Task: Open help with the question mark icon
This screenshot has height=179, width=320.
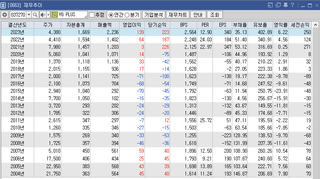Action: coord(292,5)
